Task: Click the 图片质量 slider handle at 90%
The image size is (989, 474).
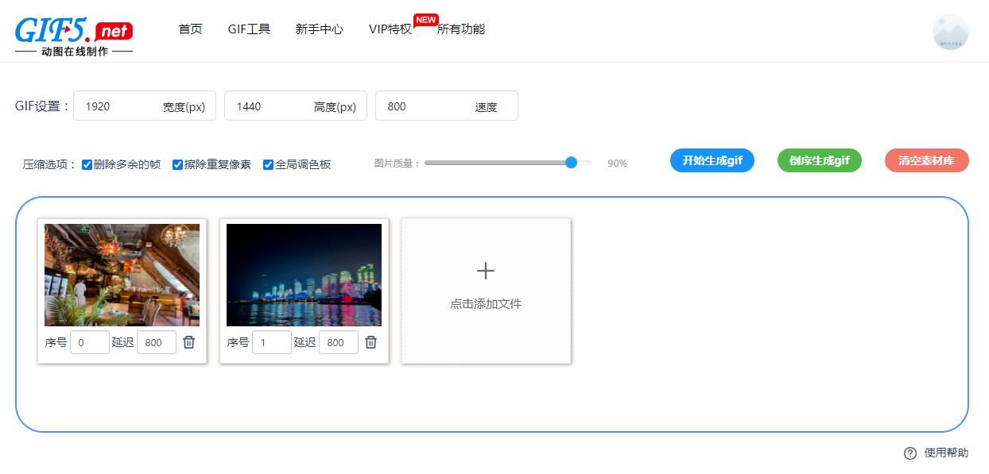Action: [x=570, y=162]
